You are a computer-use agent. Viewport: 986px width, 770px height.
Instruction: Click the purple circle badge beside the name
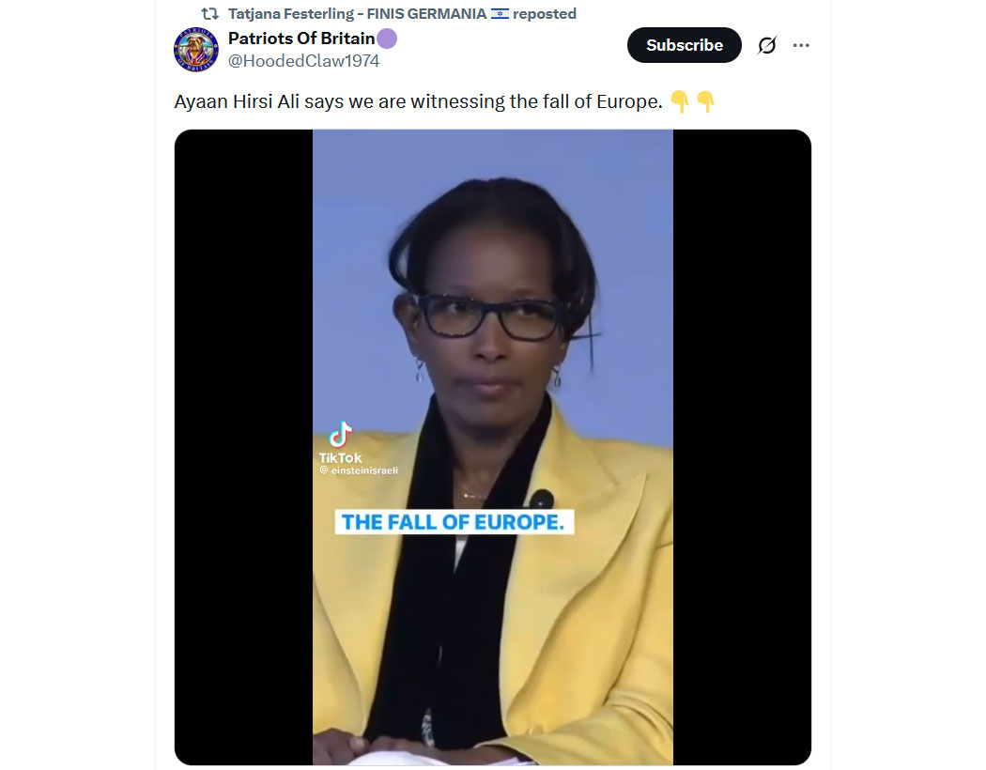click(387, 39)
